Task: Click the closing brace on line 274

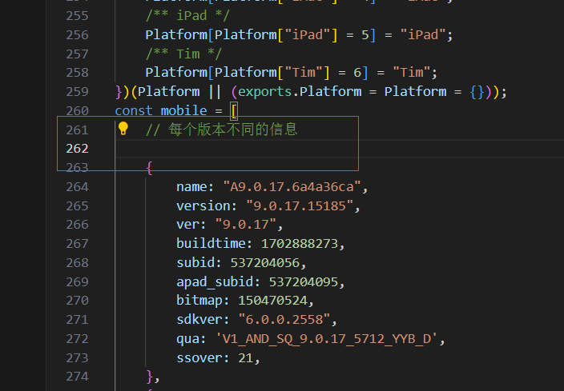Action: [x=150, y=377]
